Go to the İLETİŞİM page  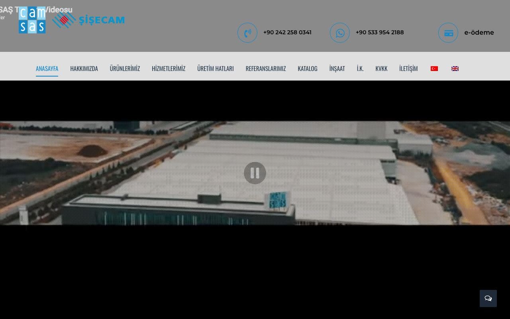pyautogui.click(x=408, y=69)
